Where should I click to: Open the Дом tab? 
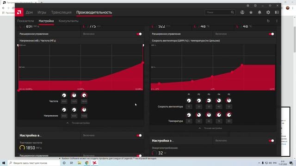point(29,12)
